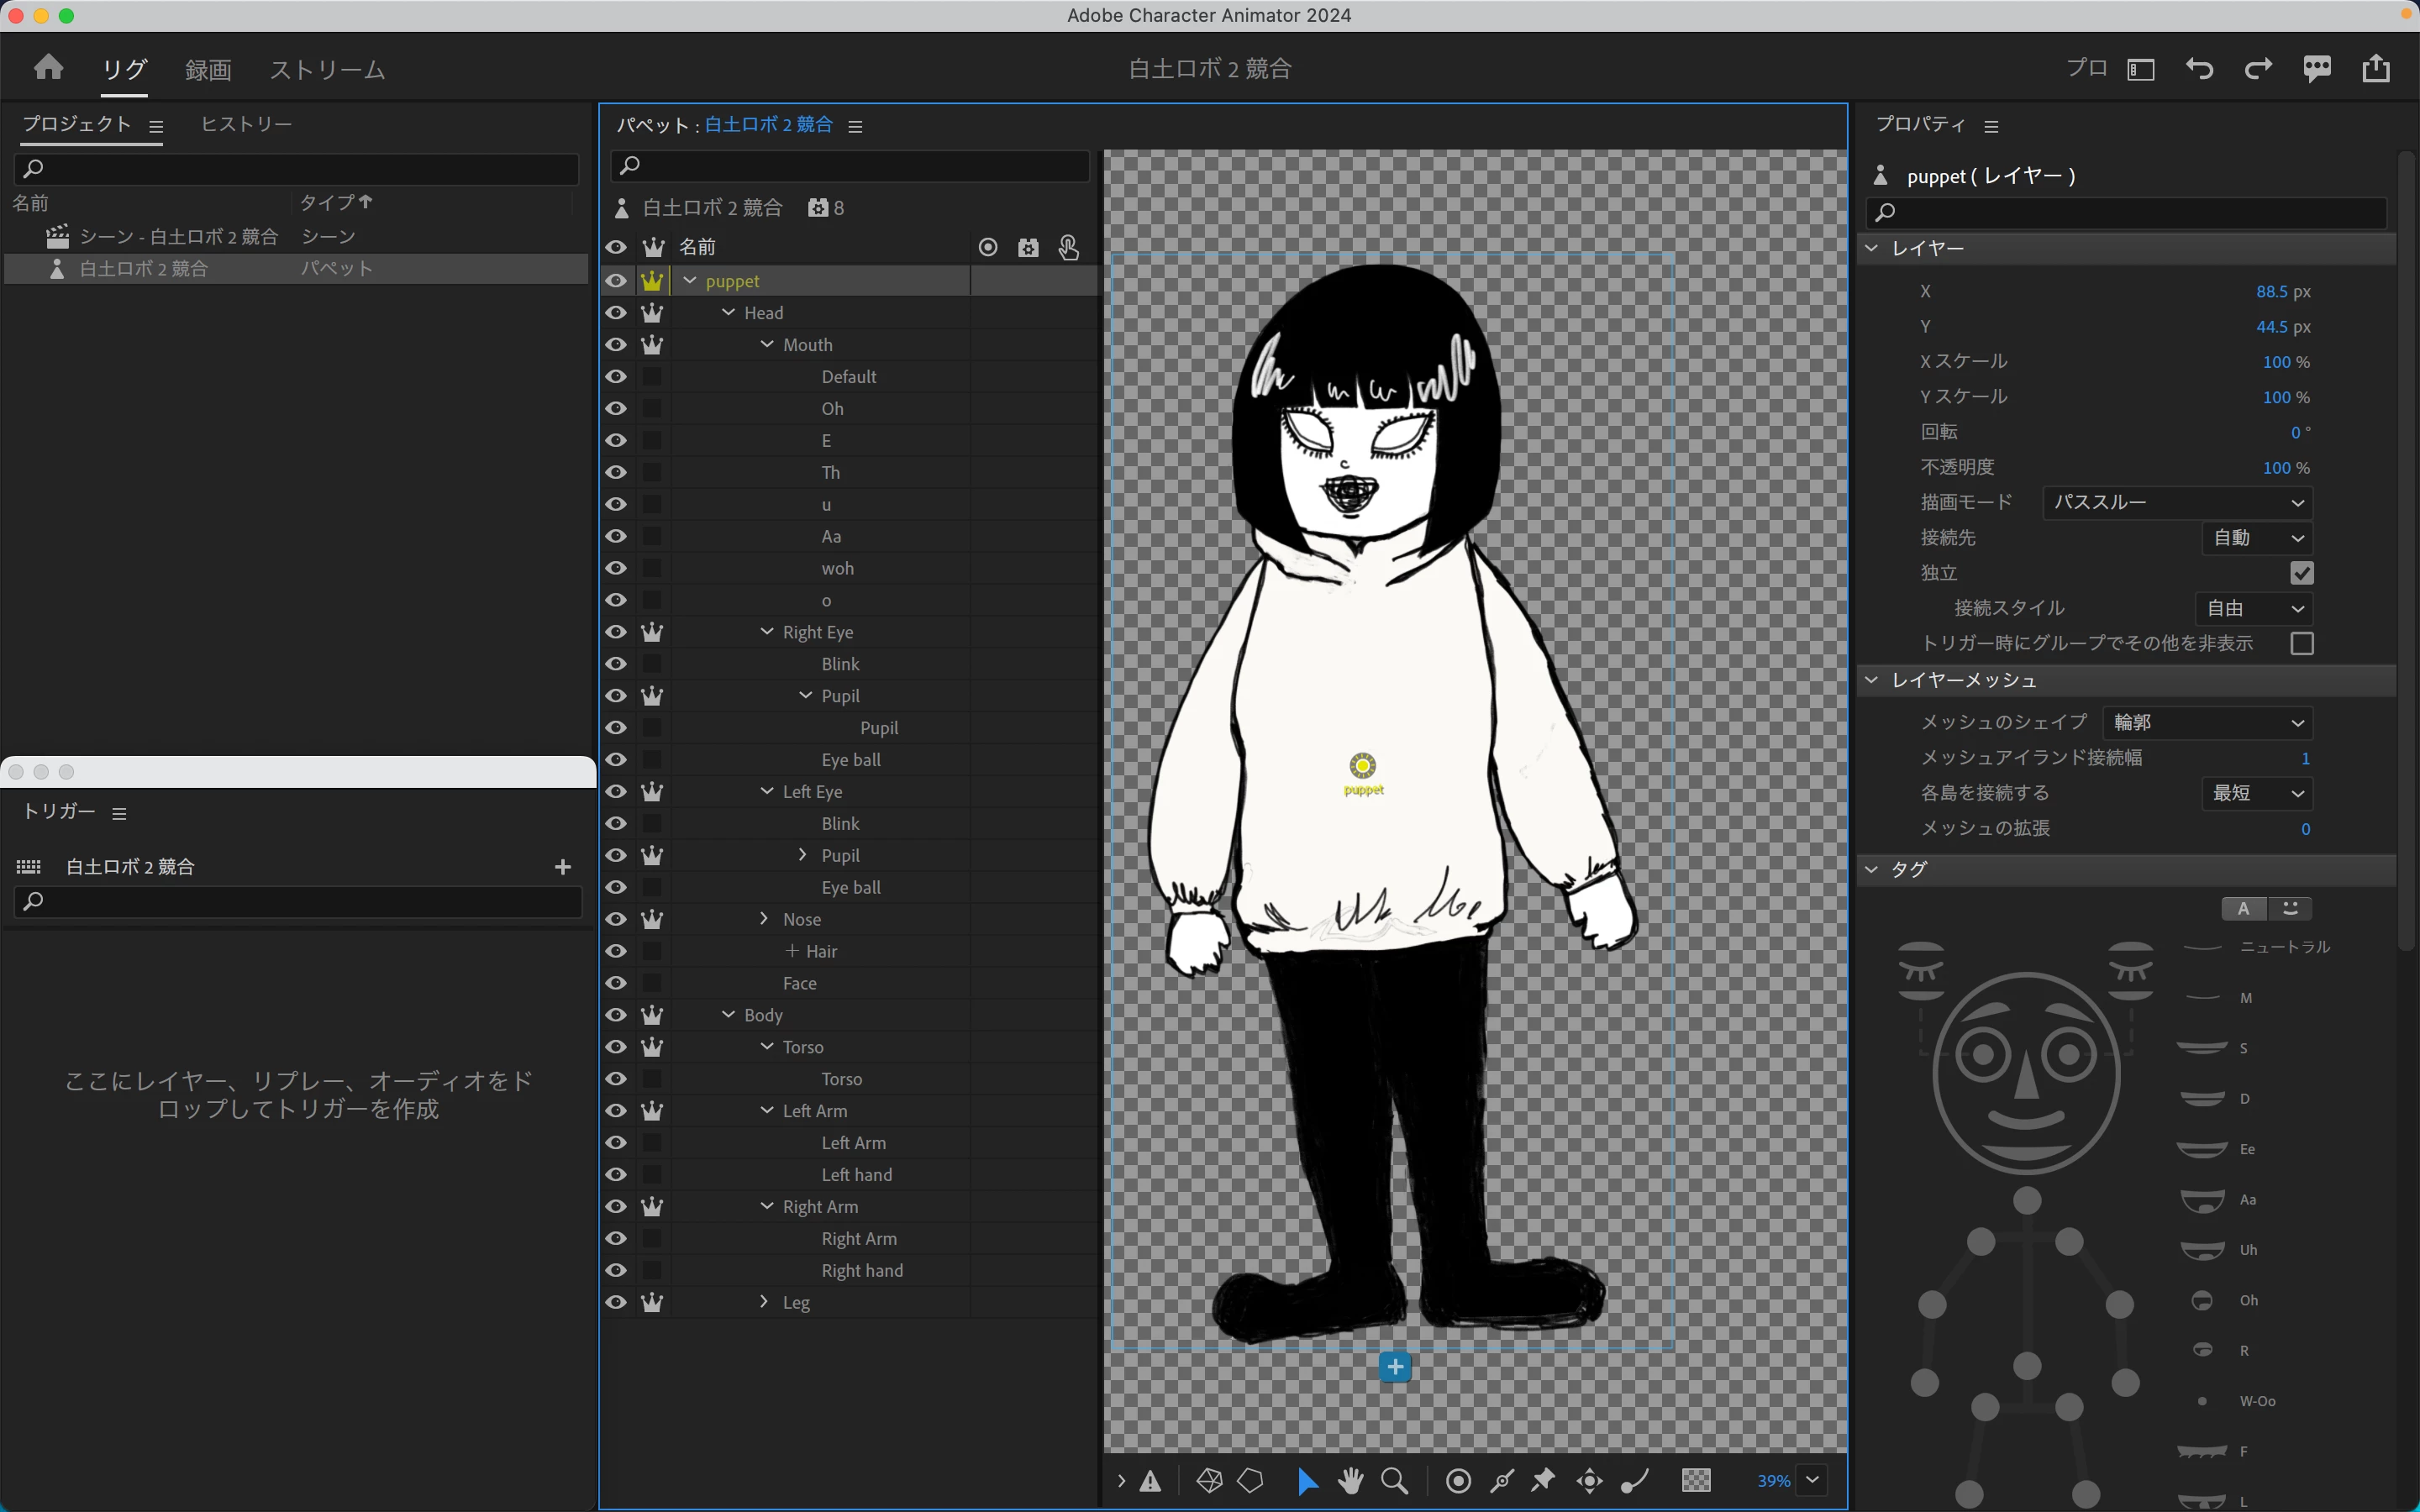Click the plus button below puppet
This screenshot has width=2420, height=1512.
click(1395, 1367)
